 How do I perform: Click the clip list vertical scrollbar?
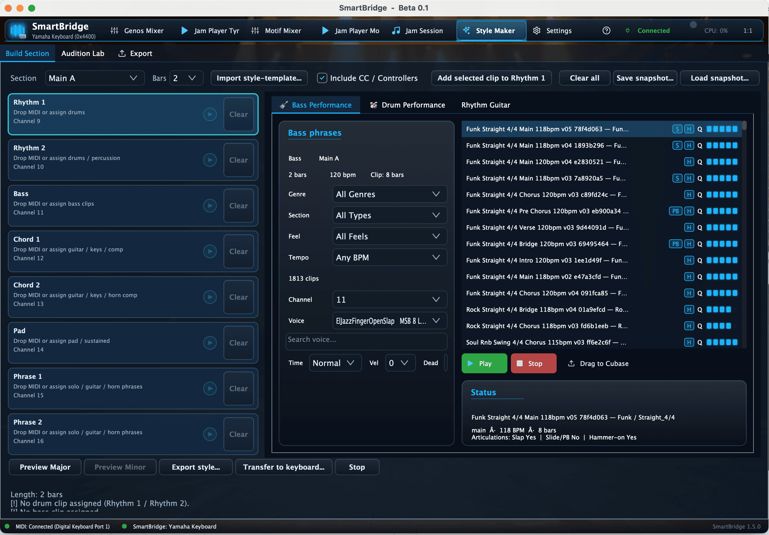[x=744, y=234]
